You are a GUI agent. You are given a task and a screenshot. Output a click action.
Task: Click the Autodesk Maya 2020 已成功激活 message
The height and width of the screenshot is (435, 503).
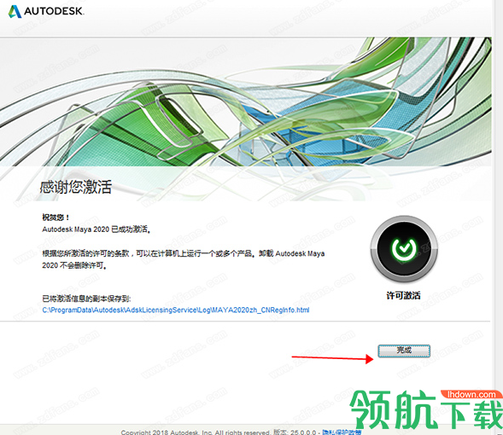[x=97, y=229]
